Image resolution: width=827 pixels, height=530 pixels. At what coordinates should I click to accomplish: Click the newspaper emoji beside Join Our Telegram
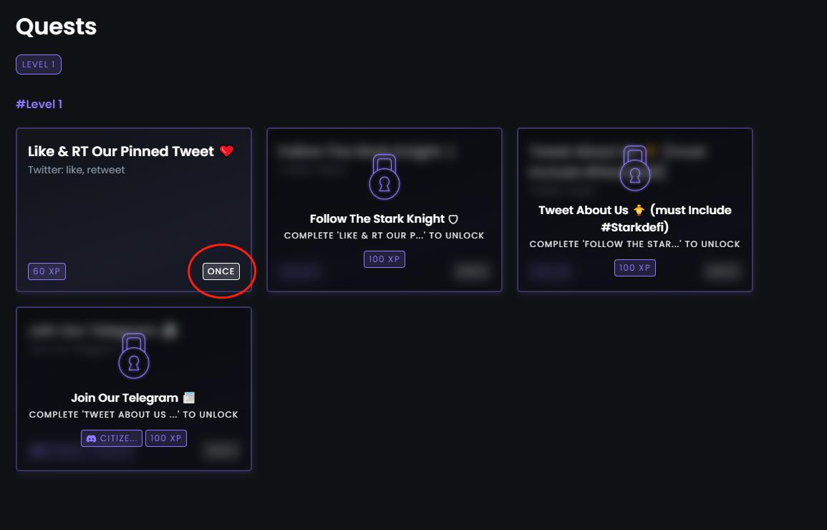[x=189, y=397]
